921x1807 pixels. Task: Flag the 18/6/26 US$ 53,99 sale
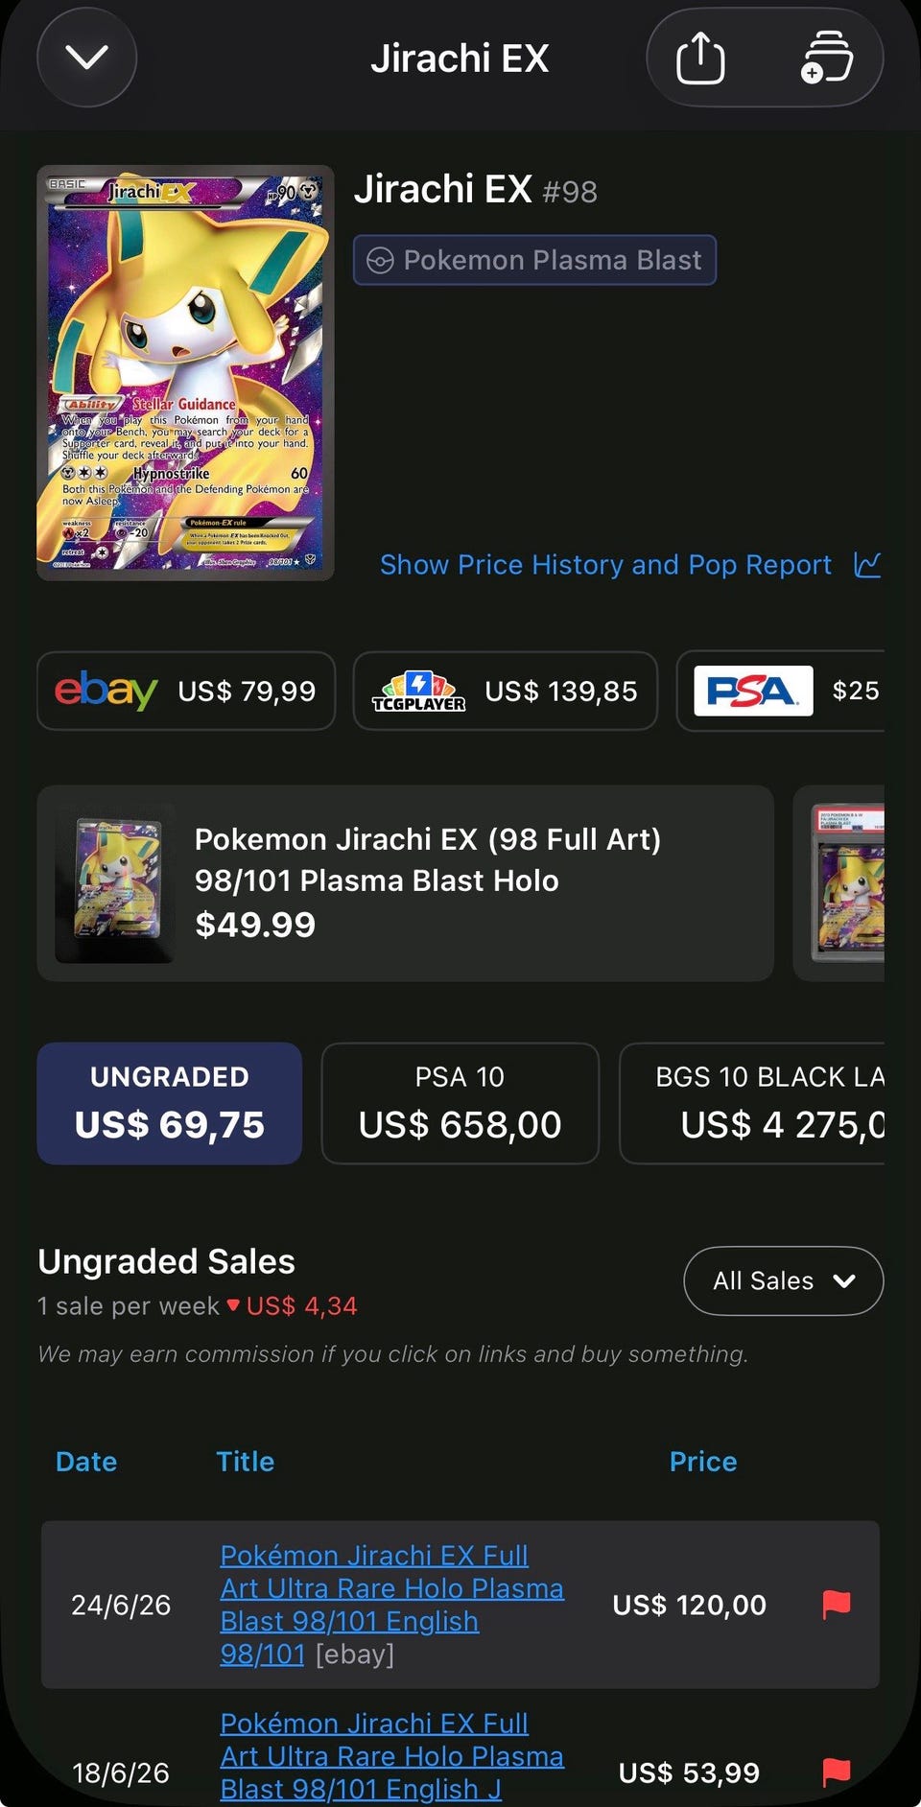(837, 1772)
